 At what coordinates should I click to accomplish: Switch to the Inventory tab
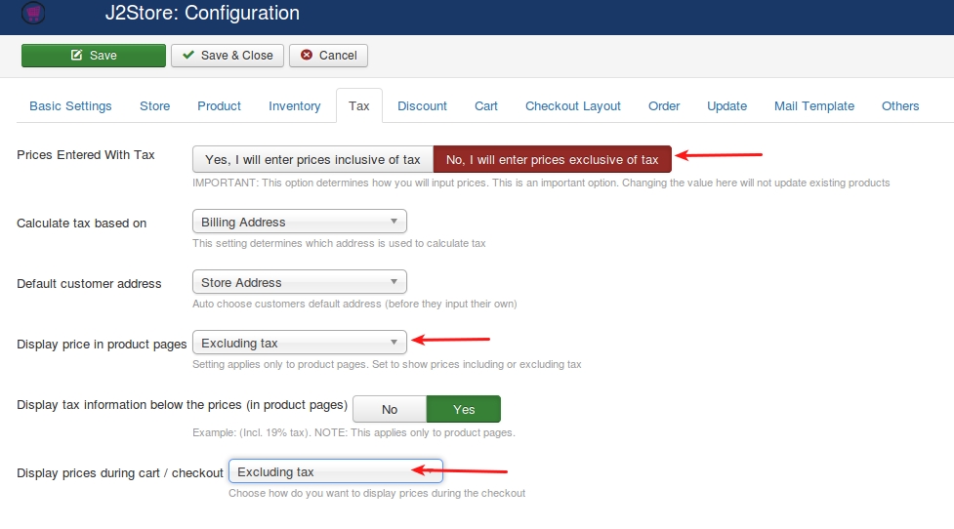295,105
